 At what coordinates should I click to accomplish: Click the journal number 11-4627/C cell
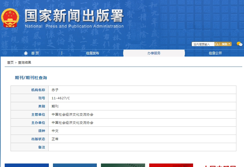click(x=61, y=98)
